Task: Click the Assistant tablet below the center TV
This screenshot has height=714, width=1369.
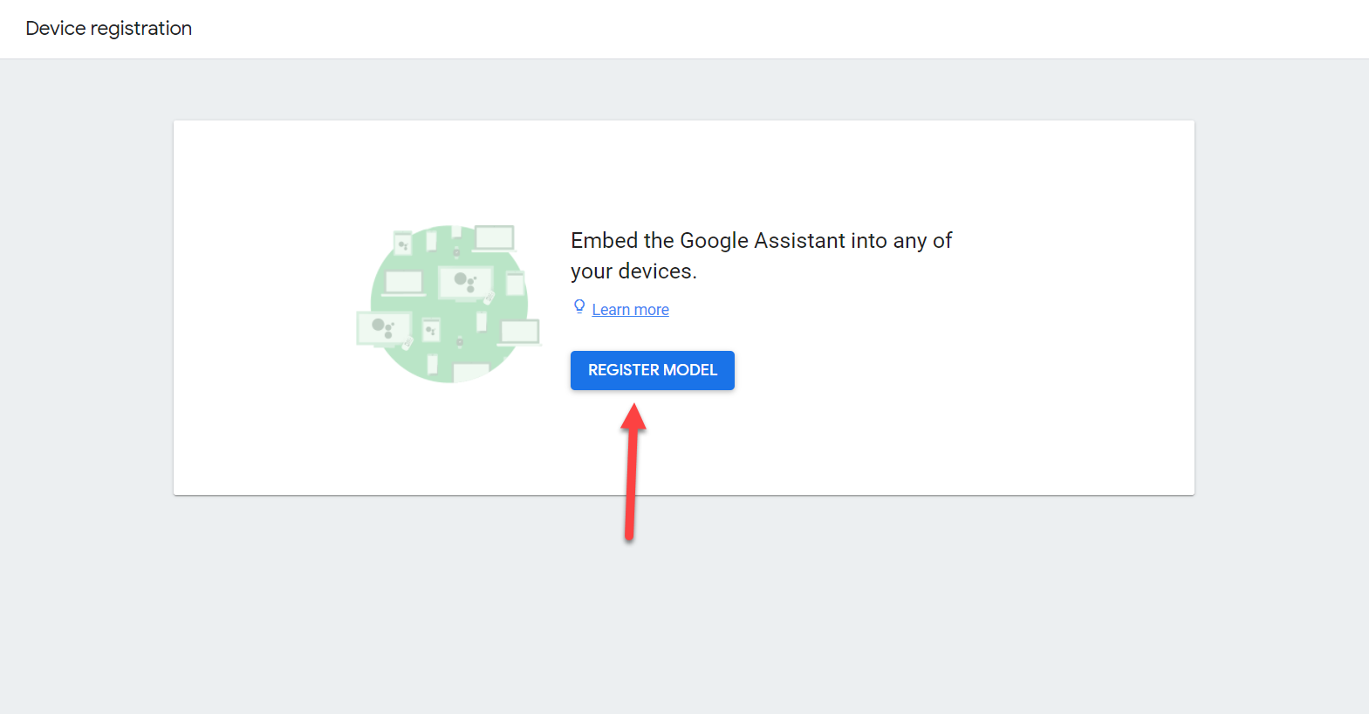Action: [x=431, y=331]
